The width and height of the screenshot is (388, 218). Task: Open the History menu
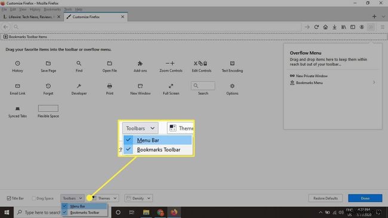[x=35, y=10]
